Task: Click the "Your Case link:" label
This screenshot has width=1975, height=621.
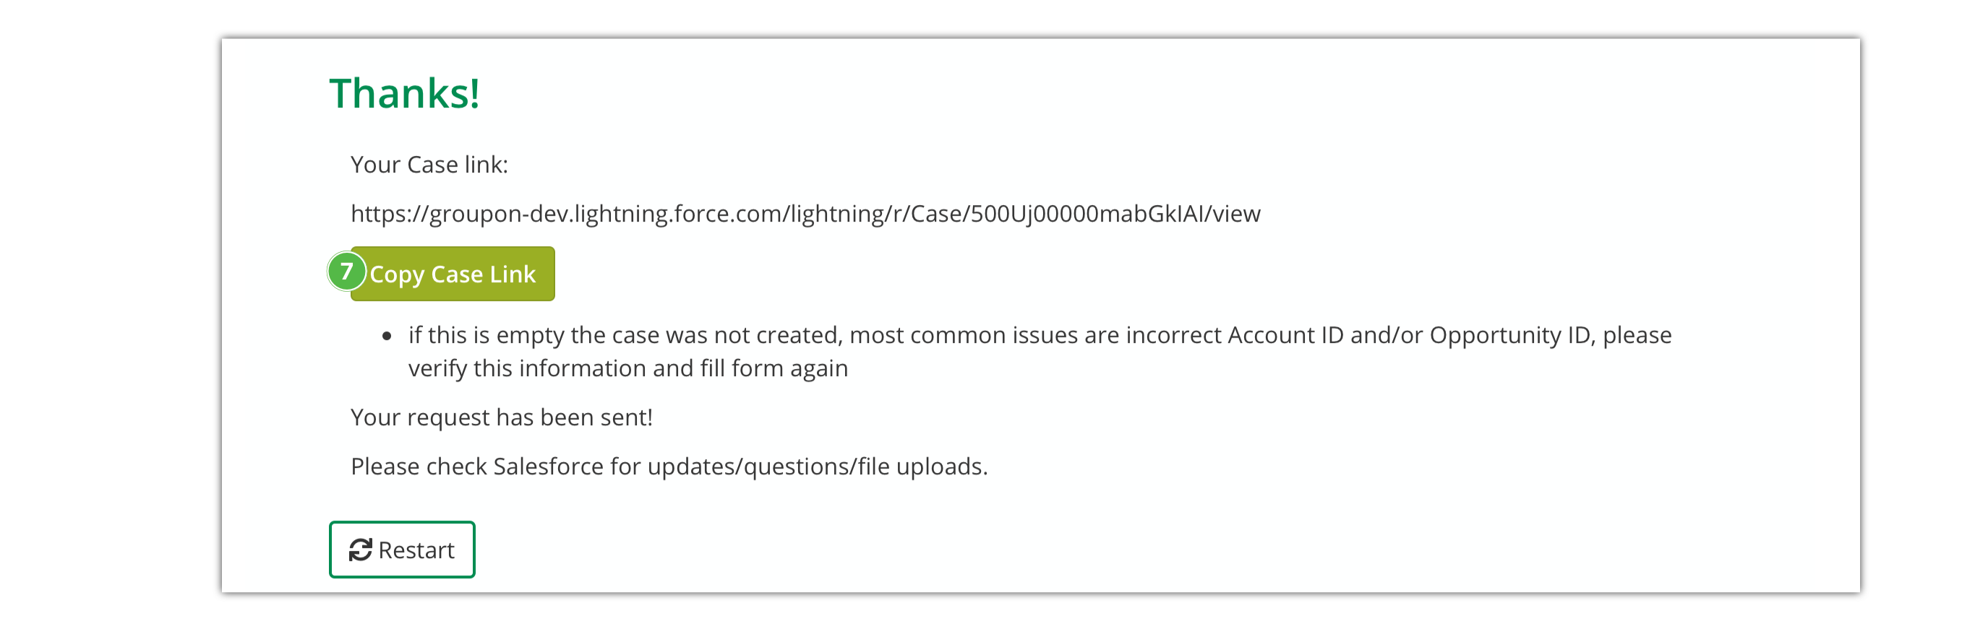Action: point(429,165)
